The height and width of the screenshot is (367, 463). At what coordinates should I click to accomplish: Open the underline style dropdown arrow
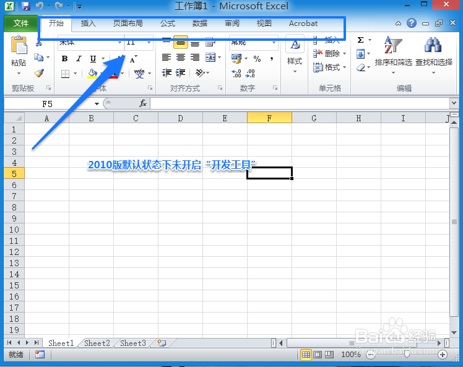103,59
